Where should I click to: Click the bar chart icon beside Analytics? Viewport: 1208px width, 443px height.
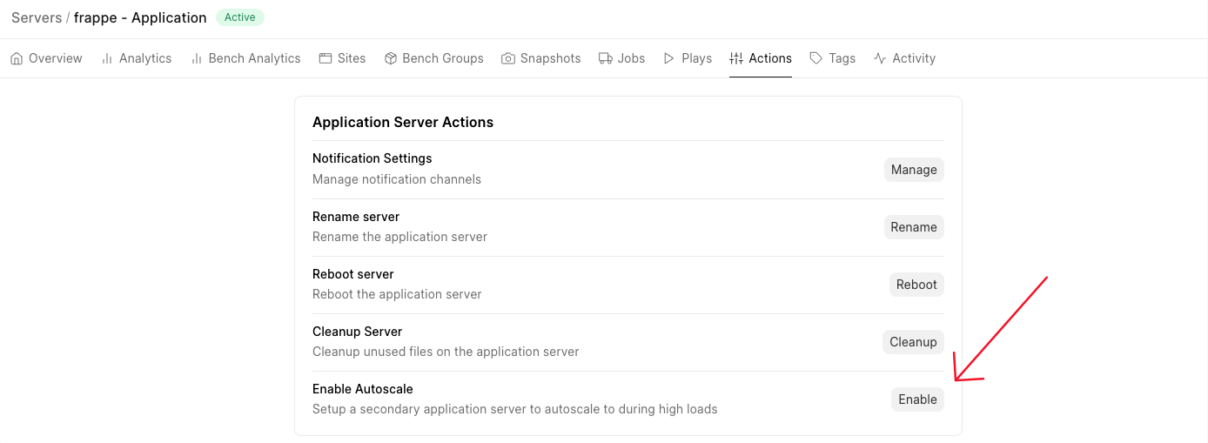click(107, 58)
